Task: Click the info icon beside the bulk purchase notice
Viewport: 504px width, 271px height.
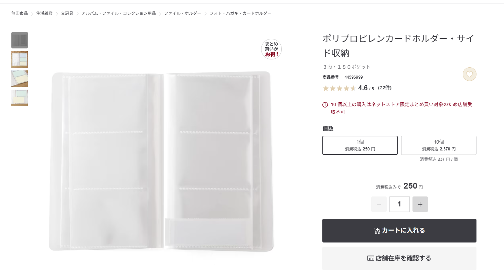Action: pos(325,105)
